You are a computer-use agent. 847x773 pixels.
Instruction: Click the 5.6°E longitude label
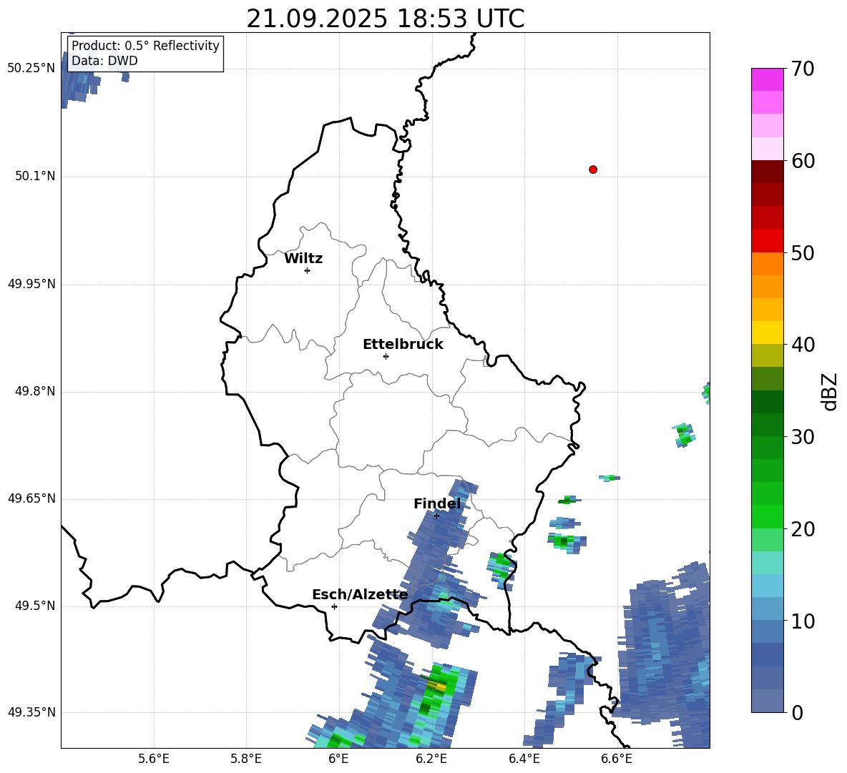[x=153, y=759]
